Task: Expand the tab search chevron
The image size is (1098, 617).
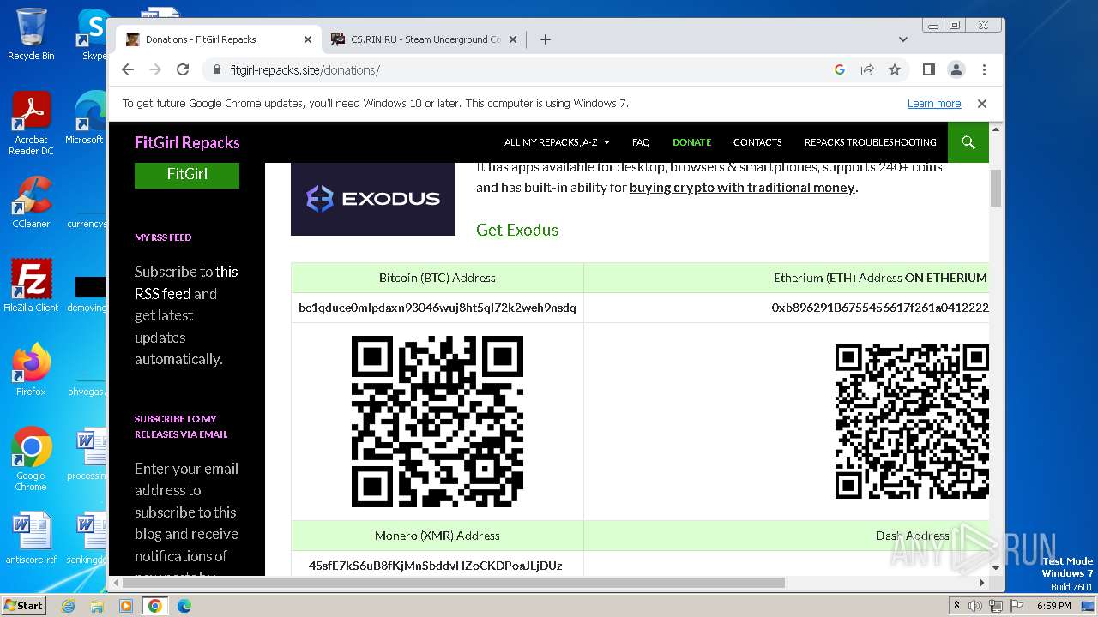Action: pyautogui.click(x=903, y=39)
